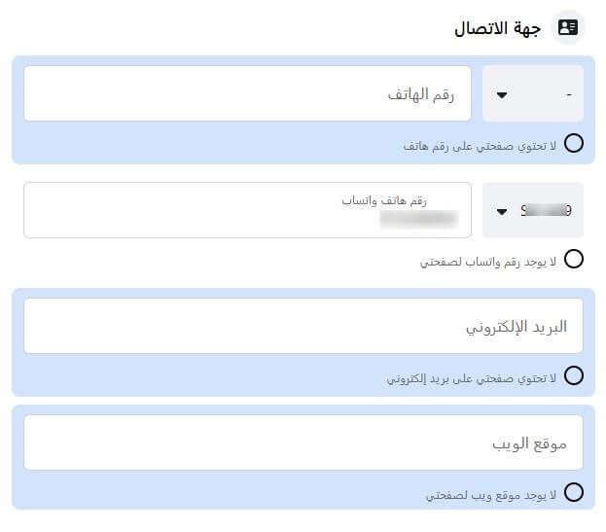Viewport: 606px width, 532px height.
Task: Click the text لا تحتوي صفحتي على بريد إلكتروني
Action: (x=472, y=377)
